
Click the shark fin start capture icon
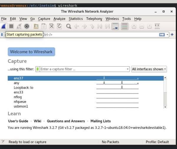(x=4, y=27)
